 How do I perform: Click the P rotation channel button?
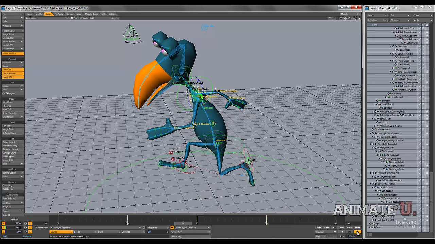pyautogui.click(x=3, y=228)
